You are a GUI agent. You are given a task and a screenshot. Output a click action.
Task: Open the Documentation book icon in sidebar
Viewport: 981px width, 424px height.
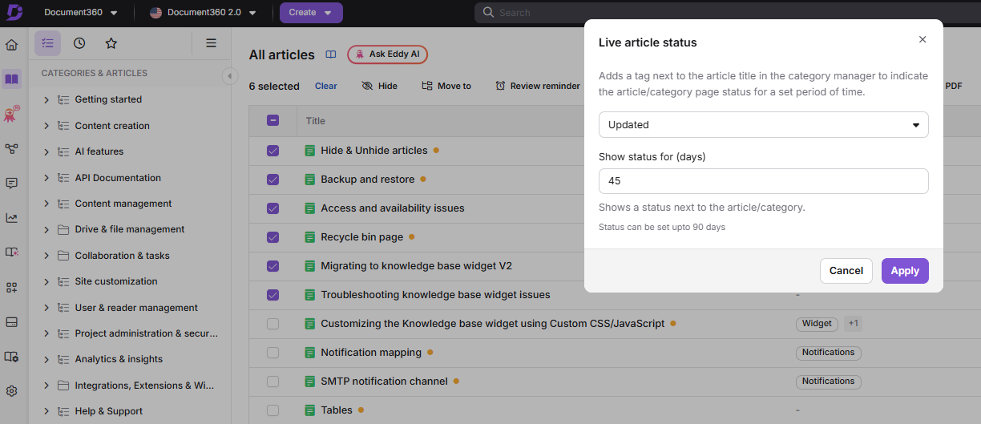point(11,79)
